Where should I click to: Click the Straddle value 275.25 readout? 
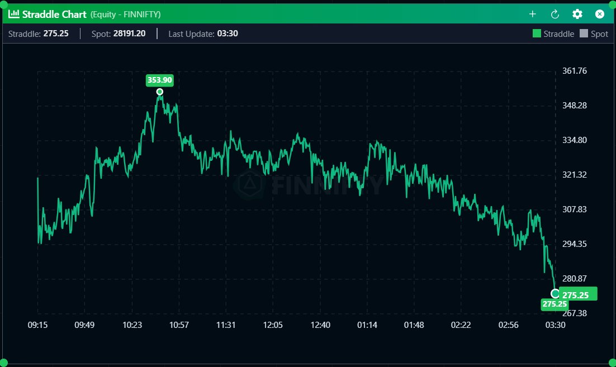(56, 34)
